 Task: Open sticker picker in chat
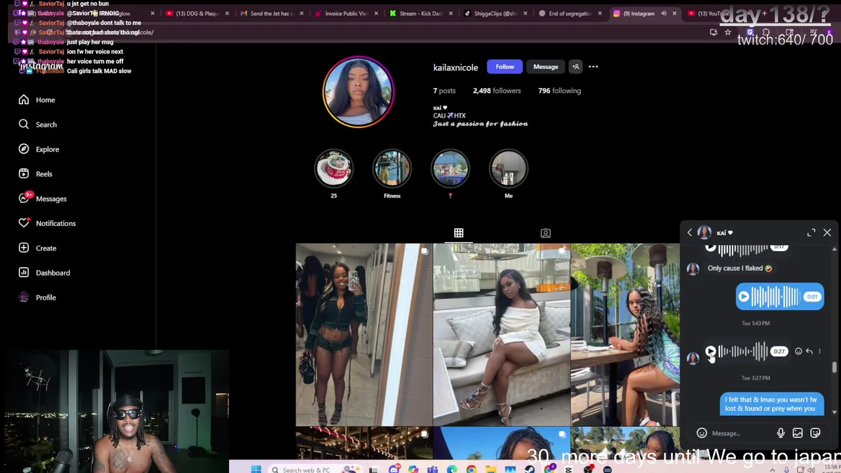coord(815,433)
